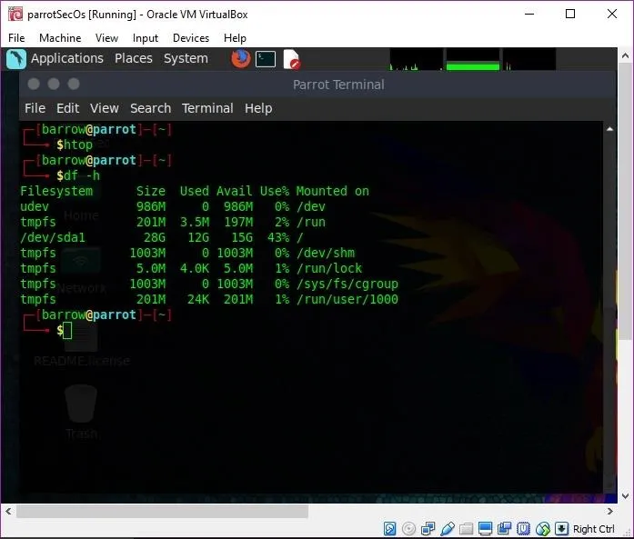Screen dimensions: 634x539
Task: Click the 'htop' command text
Action: click(x=78, y=145)
